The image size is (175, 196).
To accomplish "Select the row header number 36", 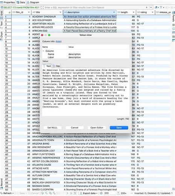I will coord(8,140).
